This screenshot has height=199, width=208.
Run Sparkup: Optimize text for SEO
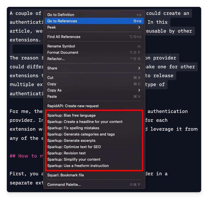click(x=94, y=147)
